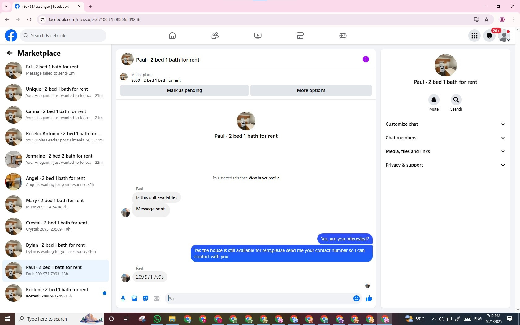Expand the Customize chat section
This screenshot has width=520, height=325.
tap(445, 124)
